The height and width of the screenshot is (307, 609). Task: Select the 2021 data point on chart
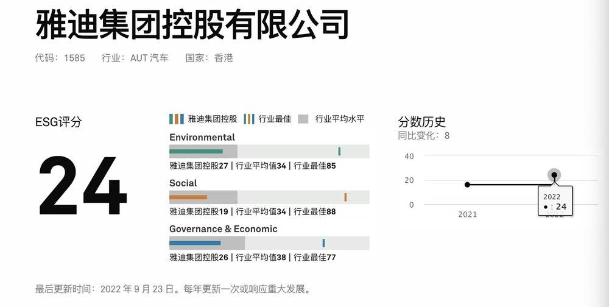pos(467,185)
